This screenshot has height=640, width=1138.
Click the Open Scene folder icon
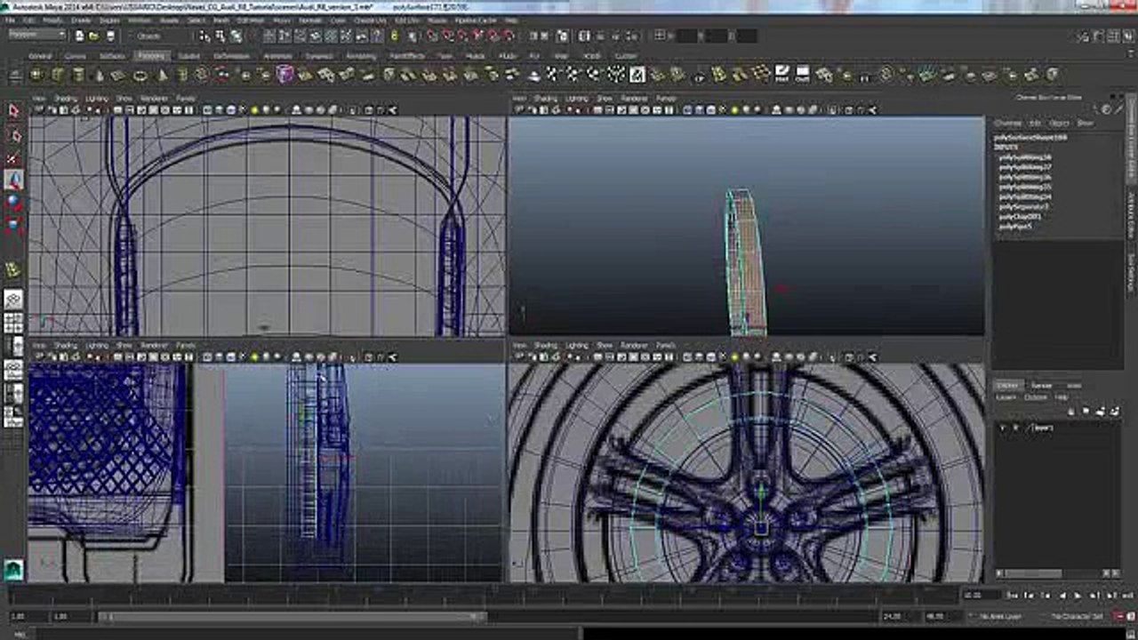point(94,36)
